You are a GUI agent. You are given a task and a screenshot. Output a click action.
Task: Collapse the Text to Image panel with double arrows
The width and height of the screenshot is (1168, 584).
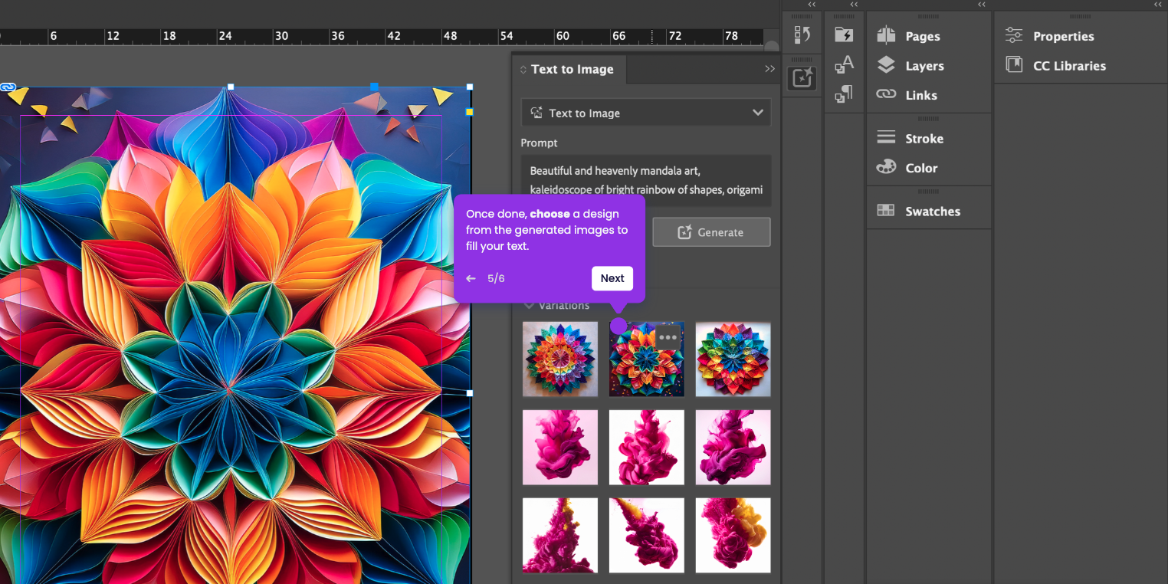point(769,69)
